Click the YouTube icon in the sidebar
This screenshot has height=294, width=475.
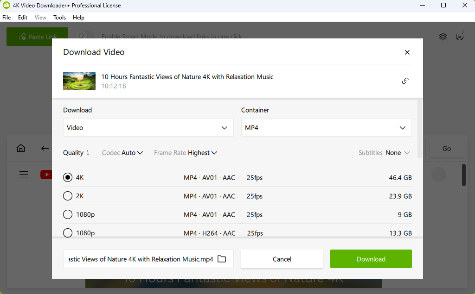click(46, 175)
